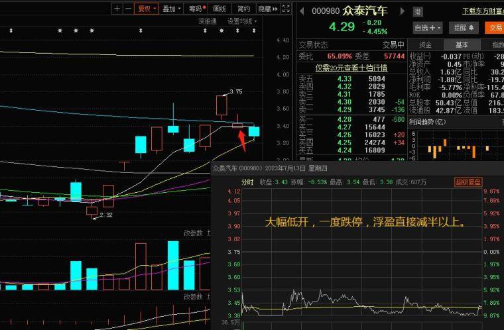This screenshot has width=504, height=330.
Task: Zoom in the K-line chart with plus icon
Action: (117, 9)
